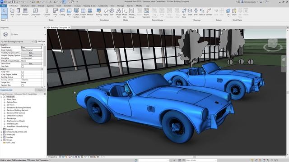Image resolution: width=289 pixels, height=162 pixels.
Task: Select Sheets (all) in Project Browser
Action: tap(11, 135)
